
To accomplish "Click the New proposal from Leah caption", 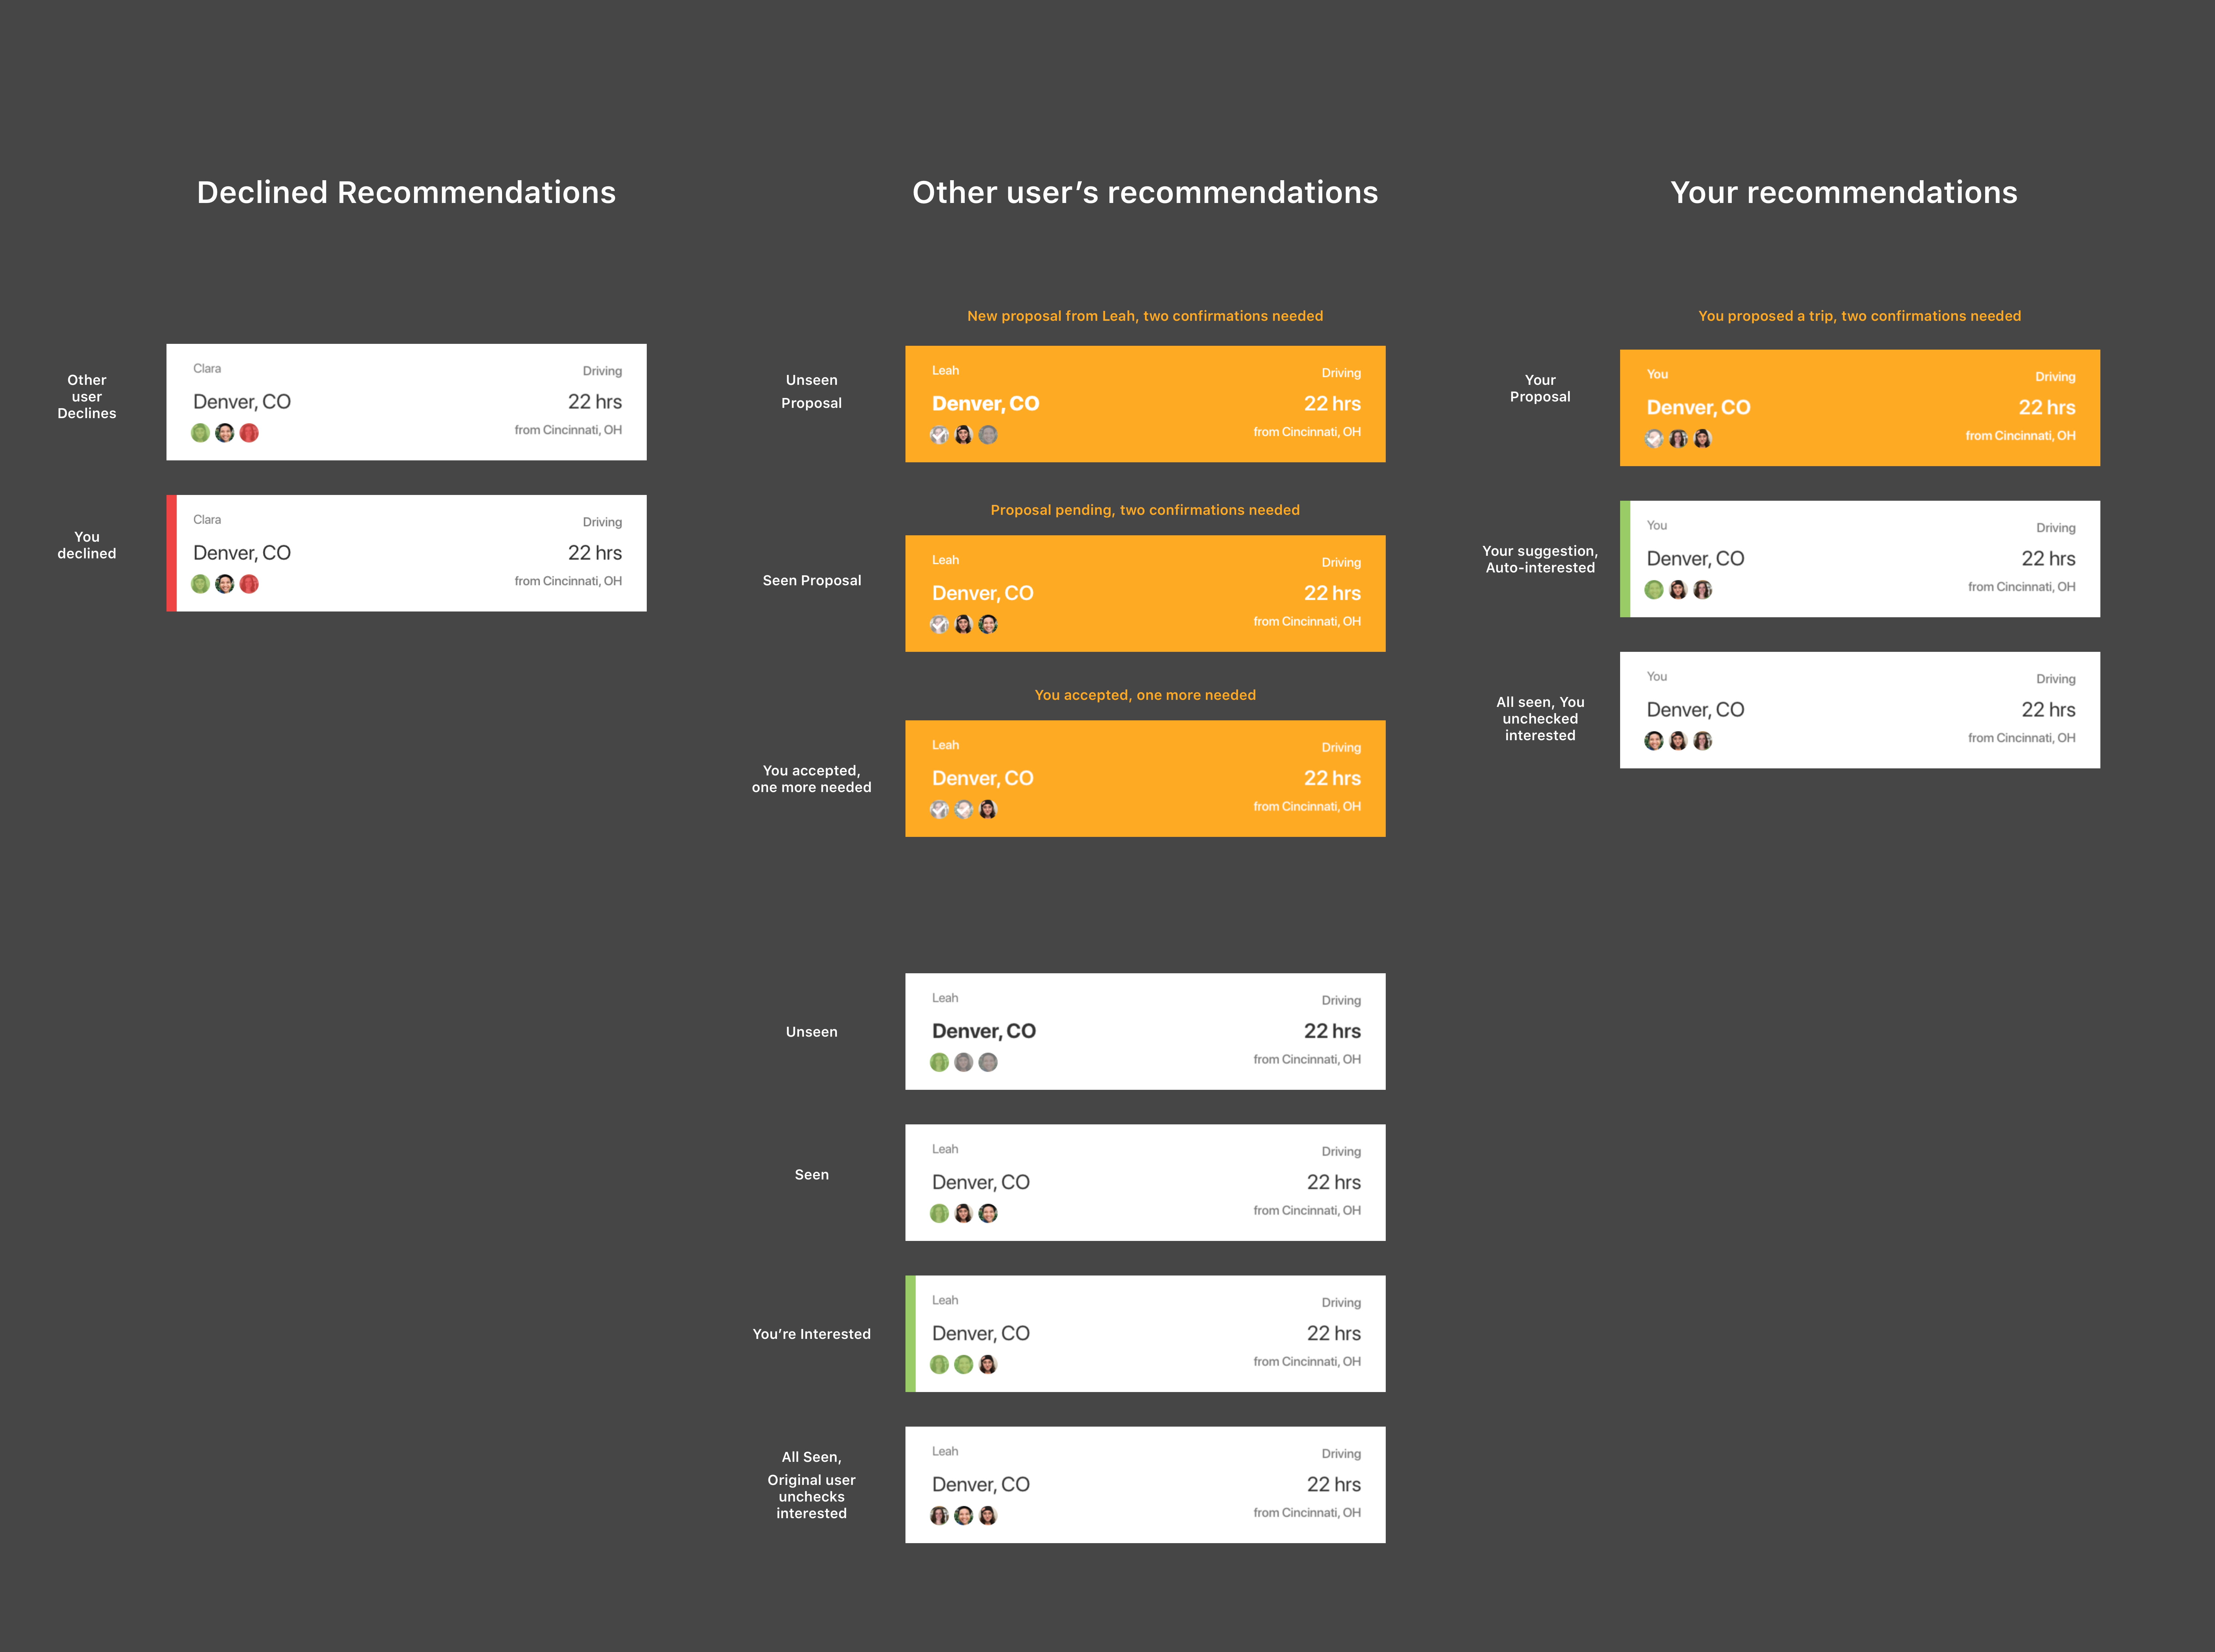I will click(x=1145, y=316).
